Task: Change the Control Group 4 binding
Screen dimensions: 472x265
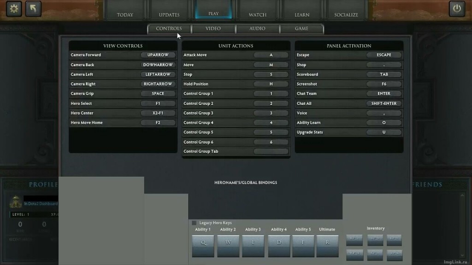Action: [271, 123]
